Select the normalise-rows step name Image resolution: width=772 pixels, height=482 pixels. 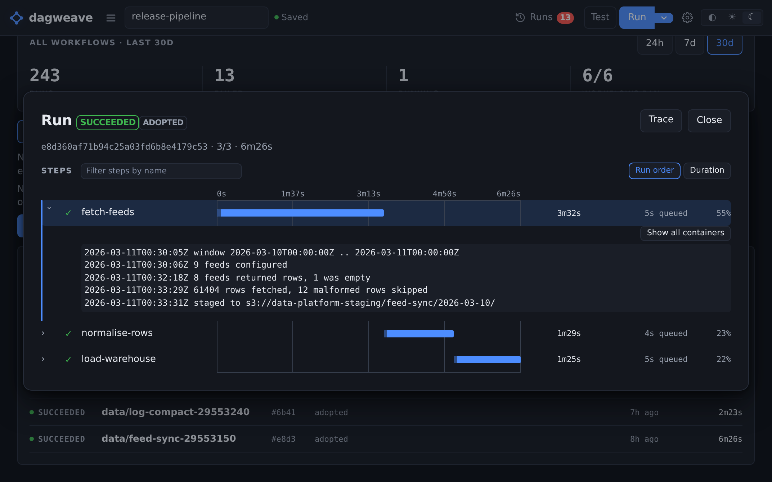click(x=117, y=333)
